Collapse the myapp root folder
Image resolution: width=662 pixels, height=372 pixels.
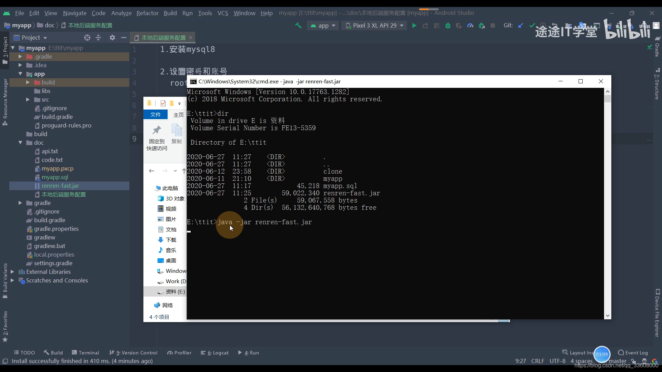coord(13,48)
